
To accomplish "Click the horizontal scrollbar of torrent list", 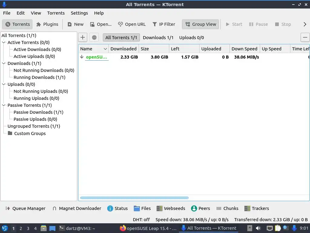I will tap(134, 198).
